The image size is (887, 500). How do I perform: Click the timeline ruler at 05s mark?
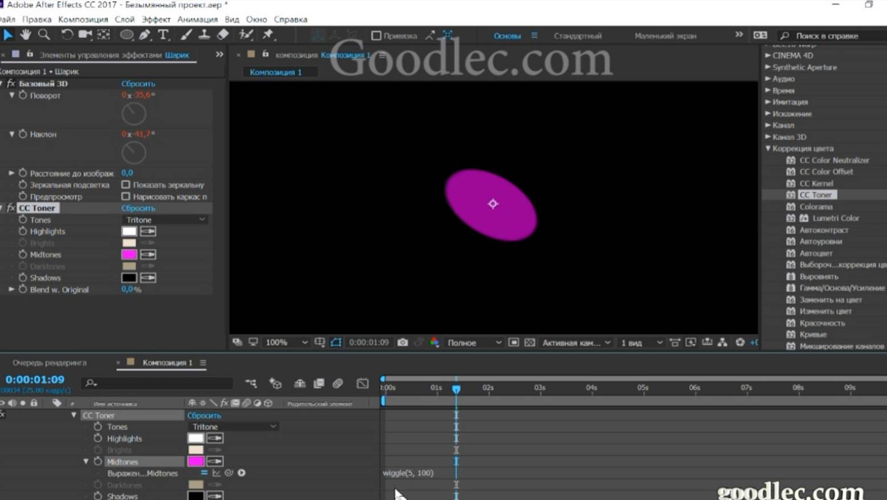pyautogui.click(x=643, y=388)
